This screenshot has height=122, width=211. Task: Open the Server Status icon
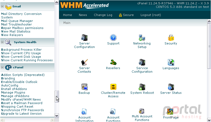tap(171, 87)
